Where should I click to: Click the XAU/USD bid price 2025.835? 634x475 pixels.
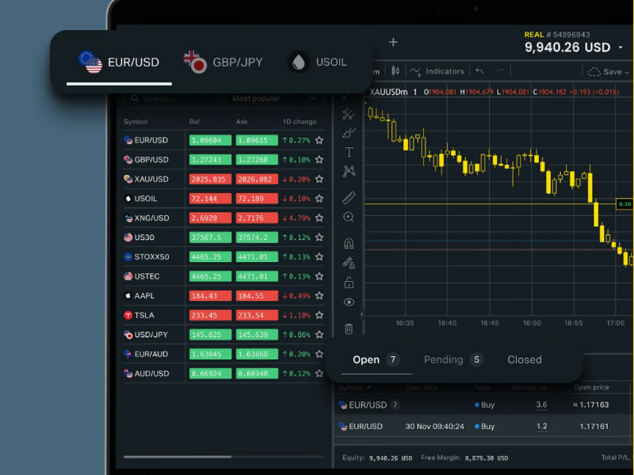tap(209, 179)
